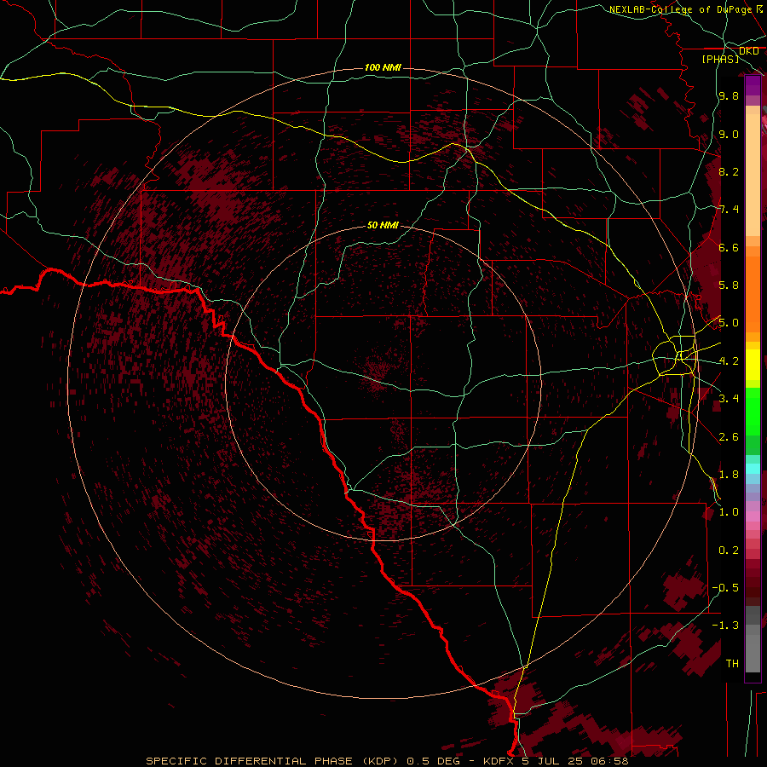
Task: Pick the cyan color band beside 1.8
Action: (x=753, y=469)
